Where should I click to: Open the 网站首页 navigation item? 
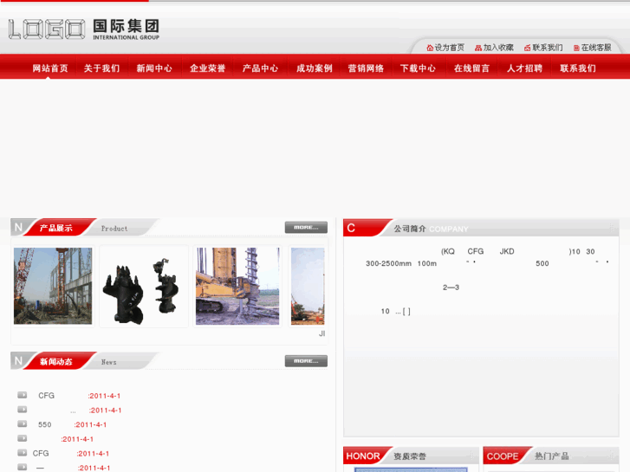tap(50, 68)
